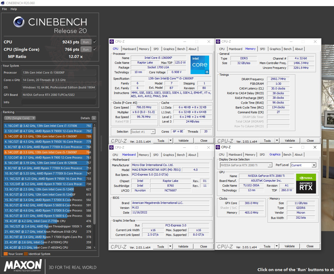Open the Help menu in Cinebench

tap(14, 9)
